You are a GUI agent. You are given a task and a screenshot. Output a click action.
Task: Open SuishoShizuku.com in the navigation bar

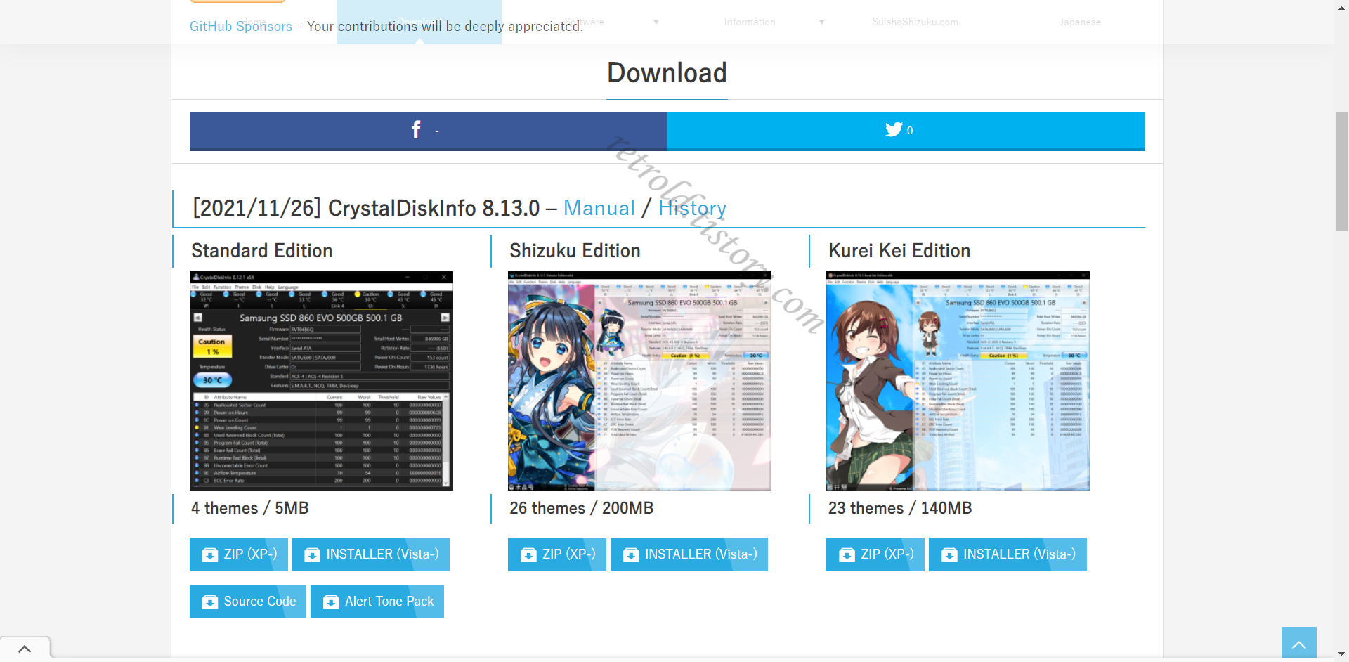coord(915,22)
